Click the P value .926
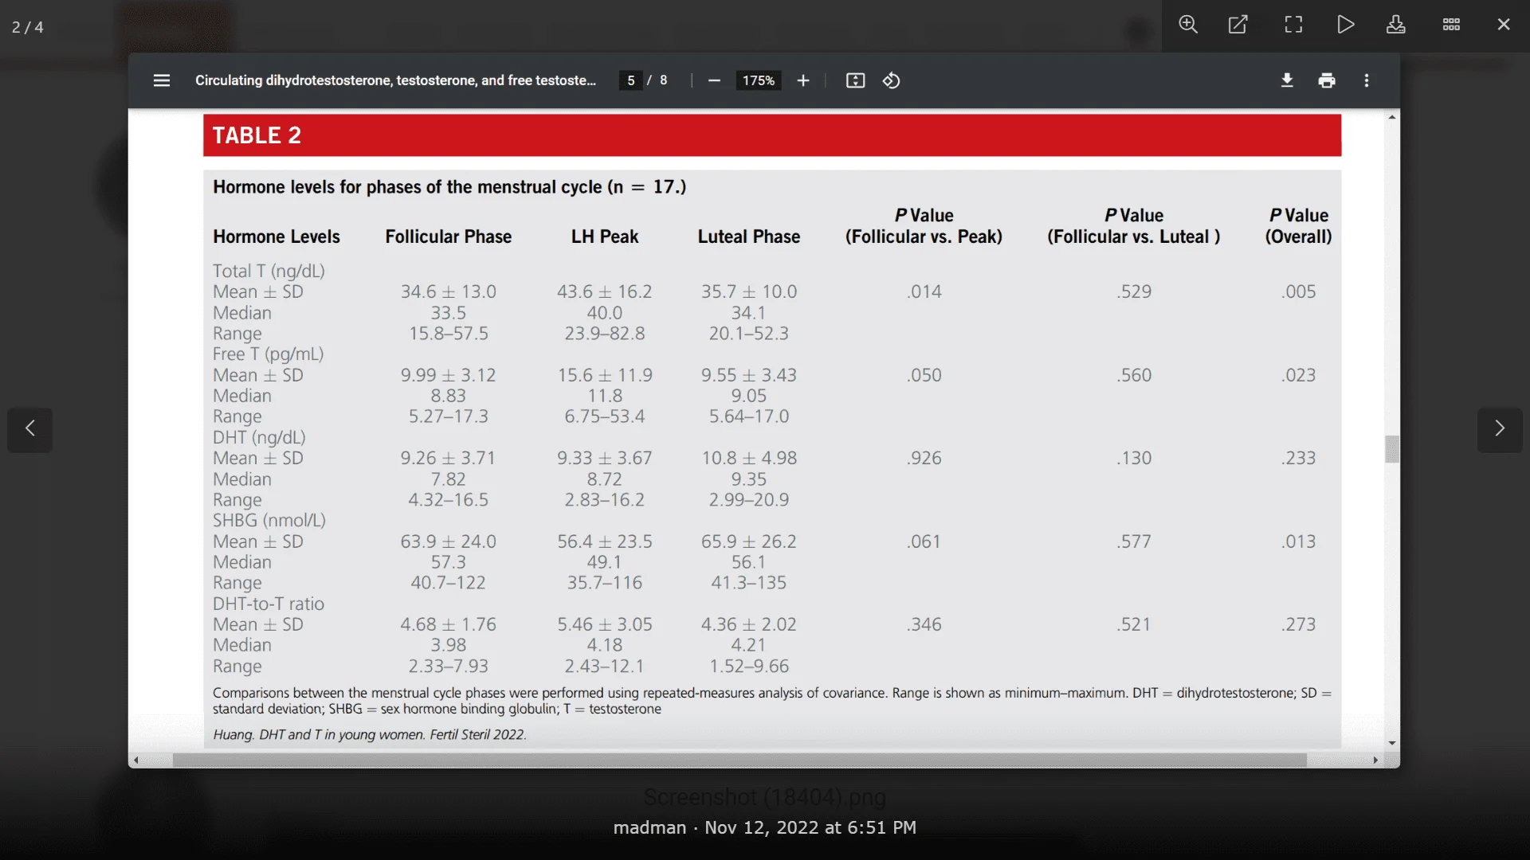The image size is (1530, 860). coord(924,458)
